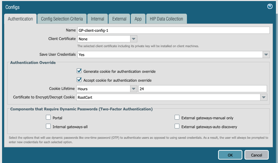Check External gateways-manual only
278x163 pixels.
177,117
